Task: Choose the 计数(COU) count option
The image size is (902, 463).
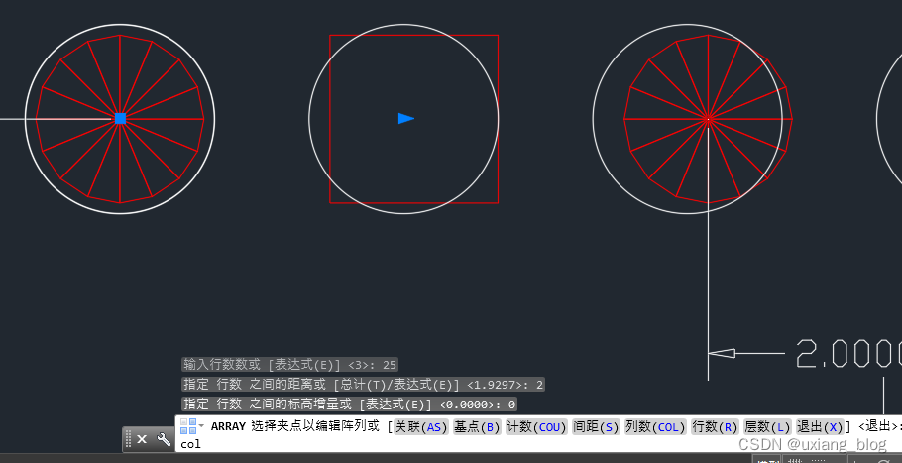Action: [x=536, y=426]
